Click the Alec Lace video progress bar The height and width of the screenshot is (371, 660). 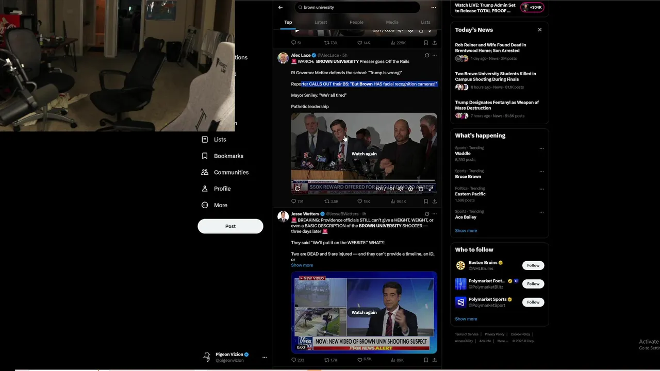[x=364, y=181]
